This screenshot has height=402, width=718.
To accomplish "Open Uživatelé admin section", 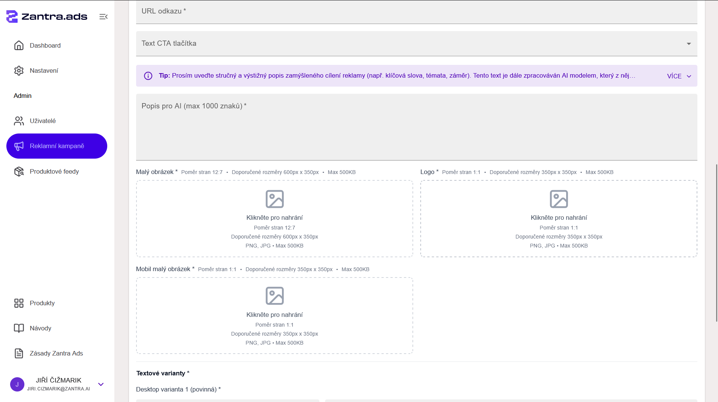I will tap(57, 121).
